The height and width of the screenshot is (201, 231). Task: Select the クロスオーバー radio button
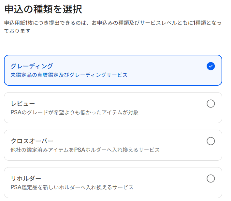(211, 141)
